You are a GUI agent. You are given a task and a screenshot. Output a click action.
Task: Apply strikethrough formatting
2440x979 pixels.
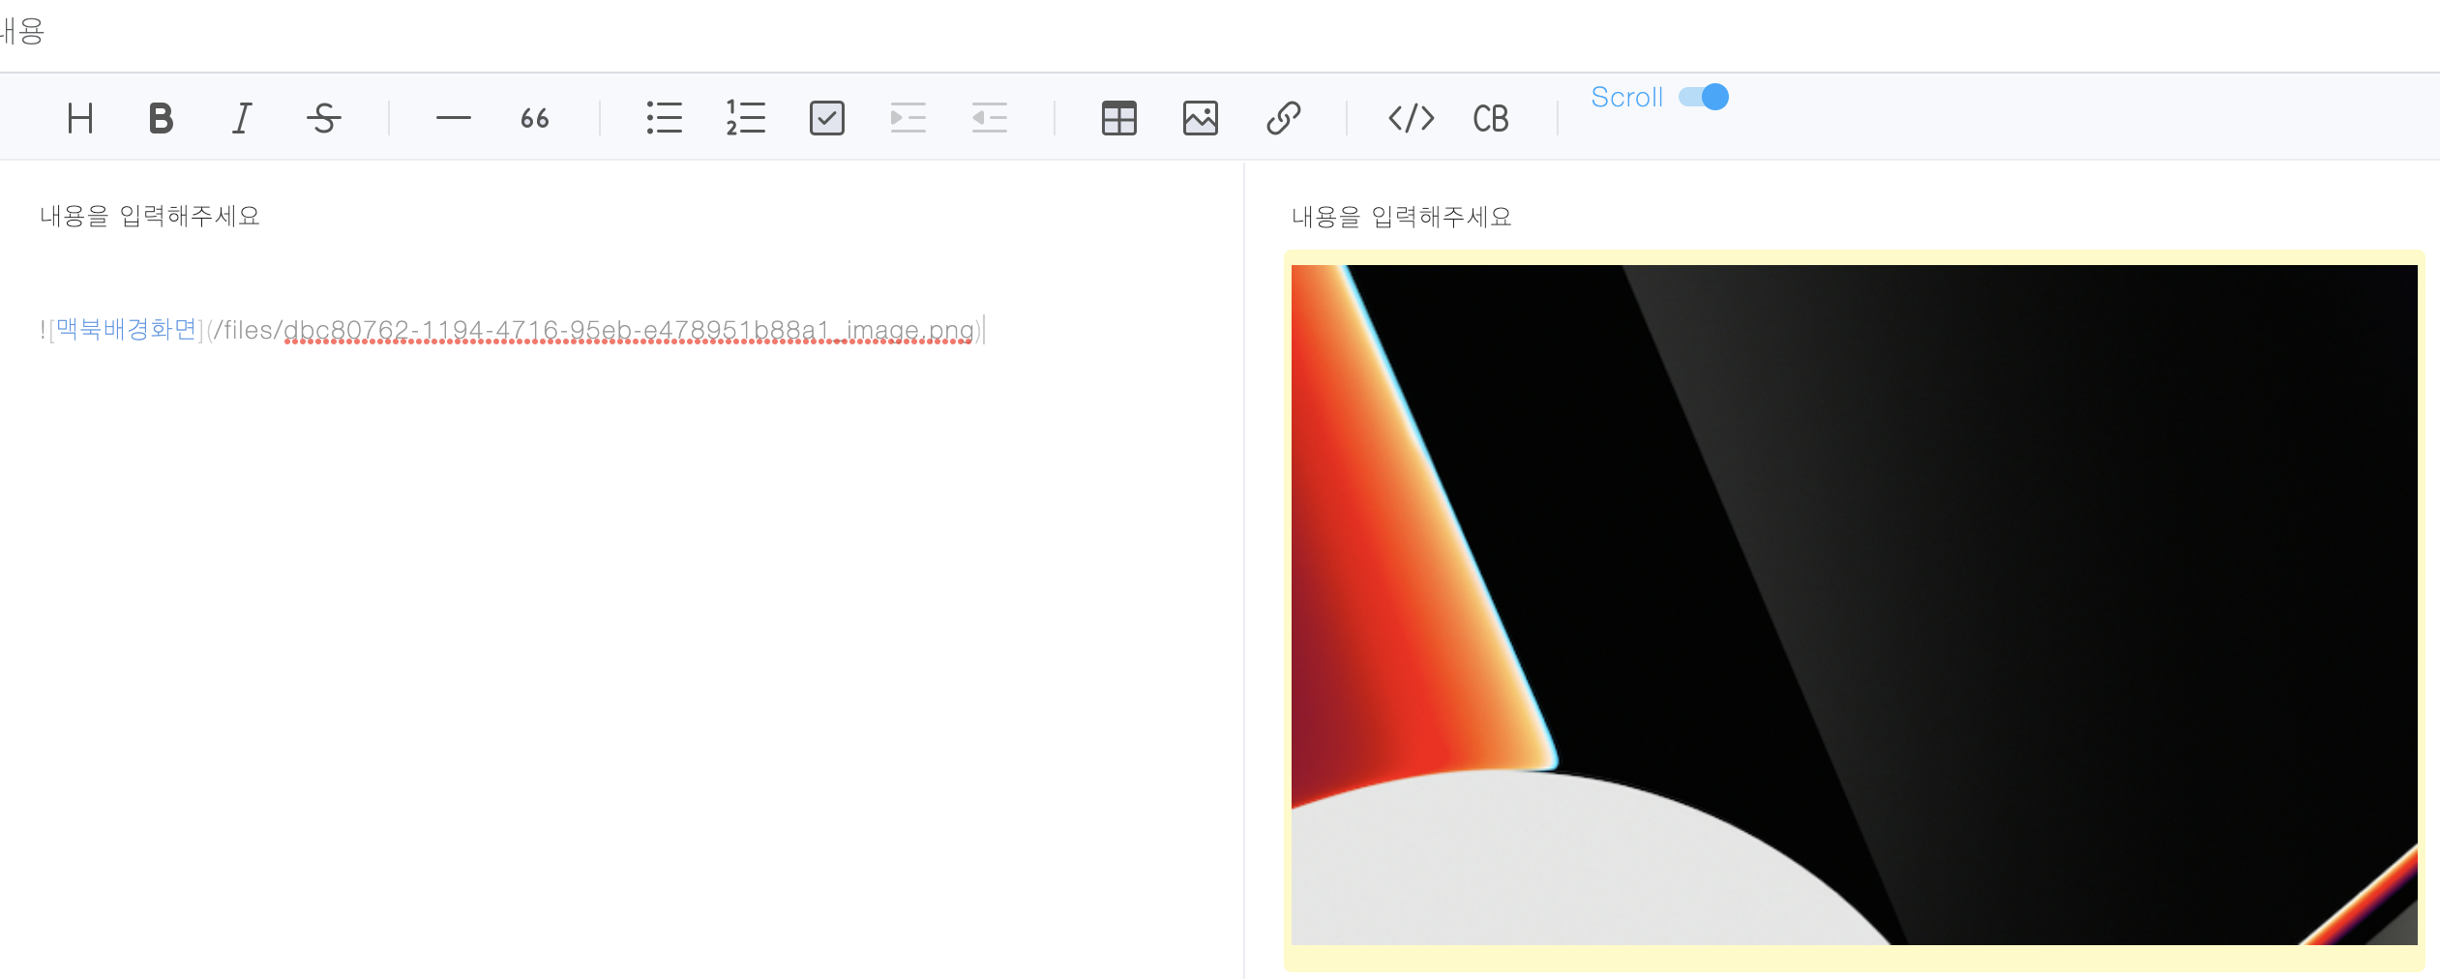[x=323, y=119]
